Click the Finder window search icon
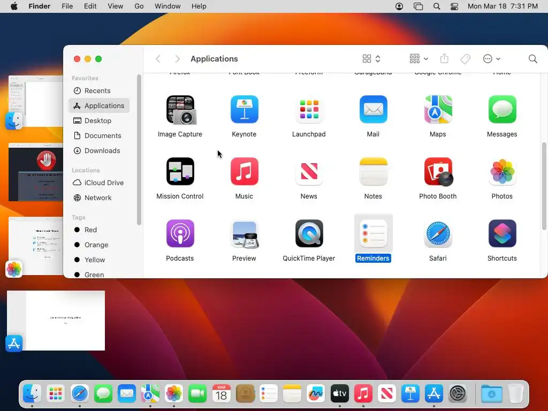The image size is (548, 411). [532, 59]
